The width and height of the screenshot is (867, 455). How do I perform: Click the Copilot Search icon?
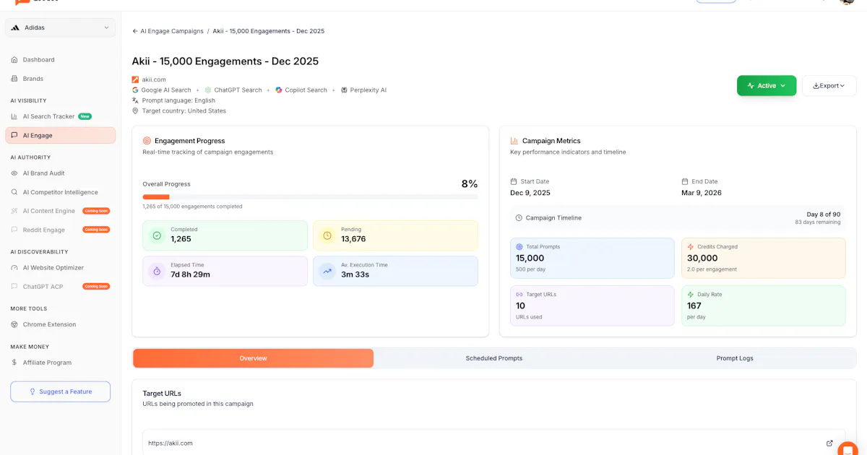click(279, 90)
